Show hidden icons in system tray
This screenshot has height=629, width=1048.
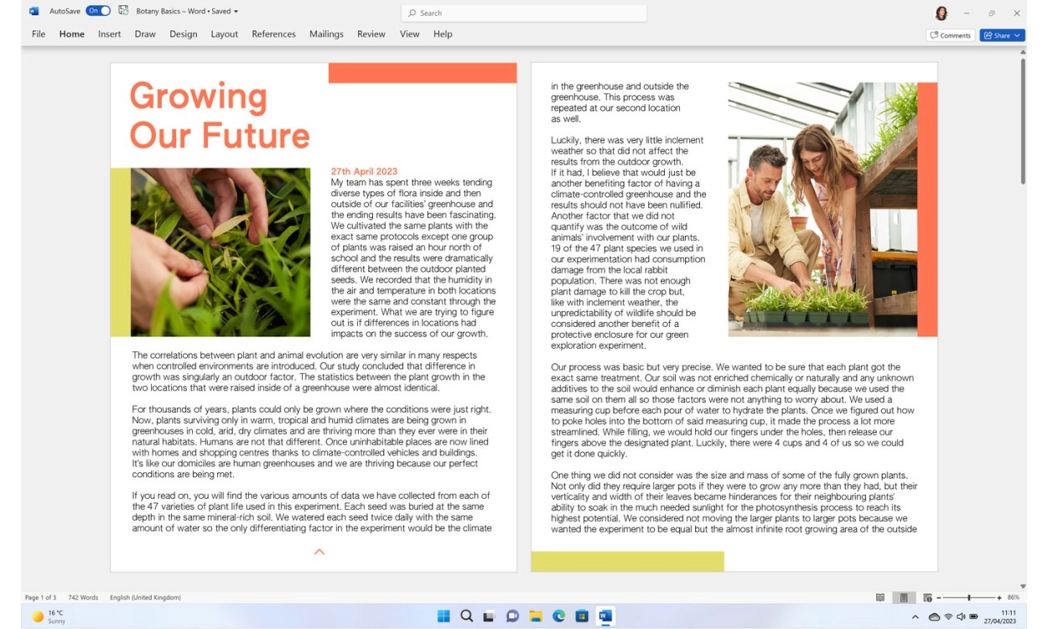click(915, 616)
